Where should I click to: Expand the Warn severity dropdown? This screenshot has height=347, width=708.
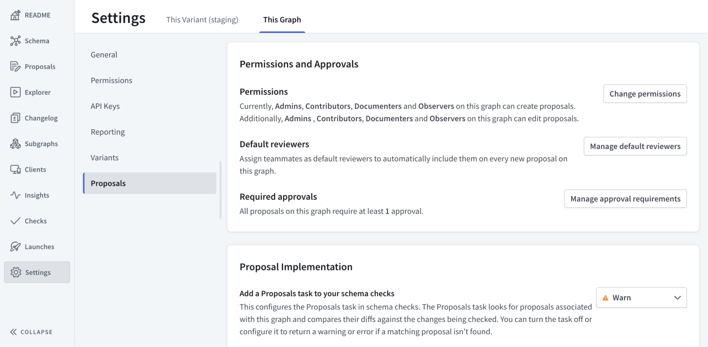(x=641, y=297)
